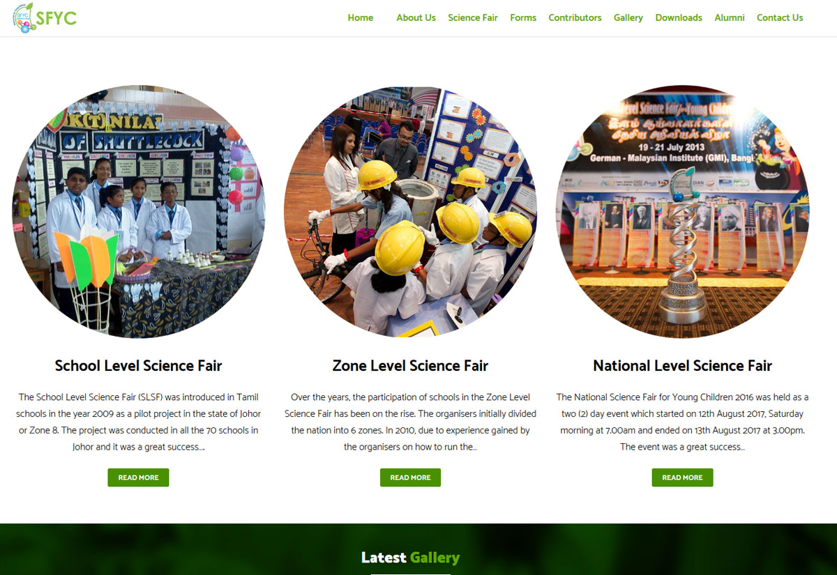Click the School Level Science Fair circular photo

pyautogui.click(x=139, y=212)
